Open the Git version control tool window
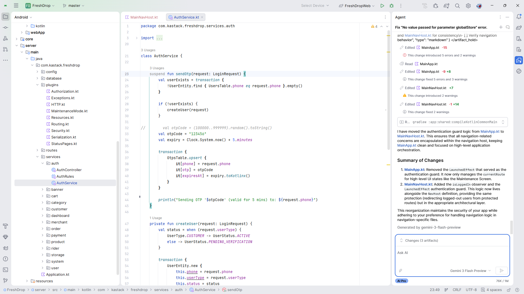 [x=5, y=280]
